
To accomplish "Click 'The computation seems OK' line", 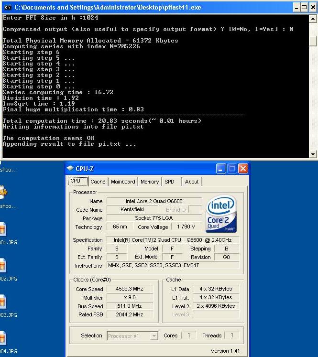I will coord(48,138).
